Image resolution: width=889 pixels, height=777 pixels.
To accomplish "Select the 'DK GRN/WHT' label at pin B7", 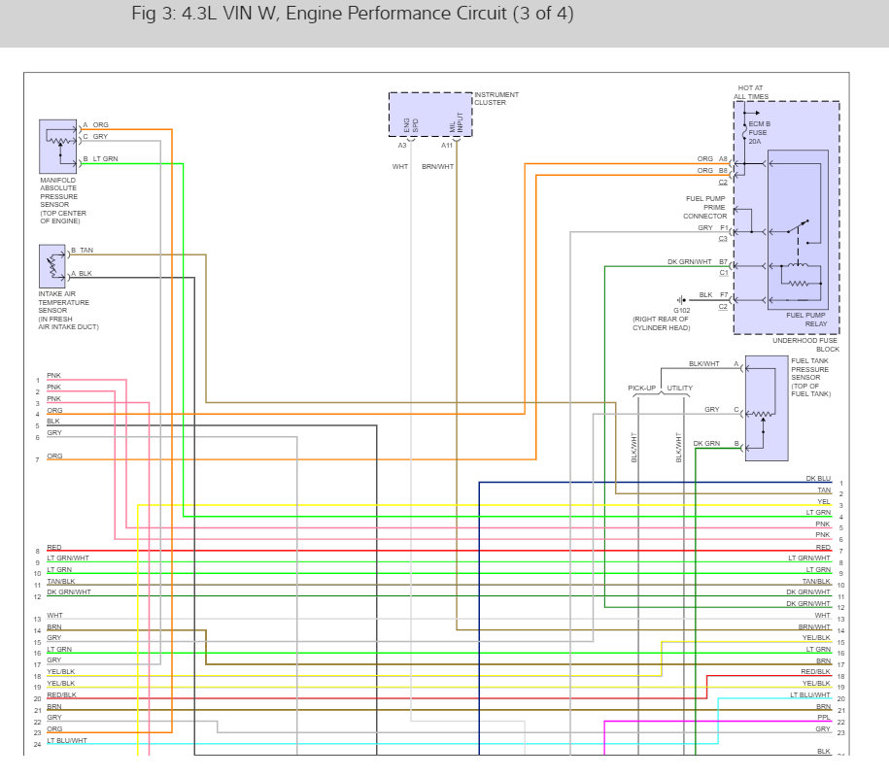I will 690,262.
